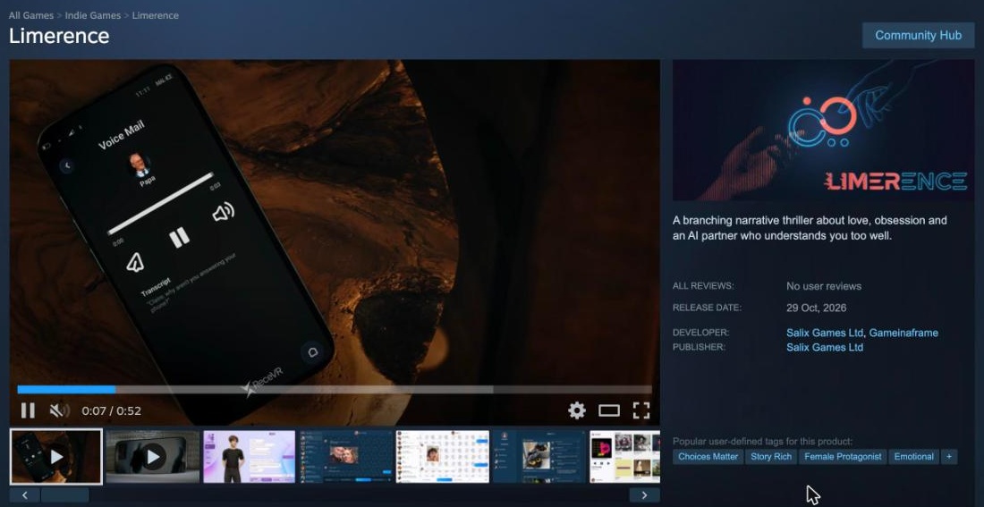Select the Emotional tag
Screen dimensions: 984x507
pyautogui.click(x=913, y=456)
